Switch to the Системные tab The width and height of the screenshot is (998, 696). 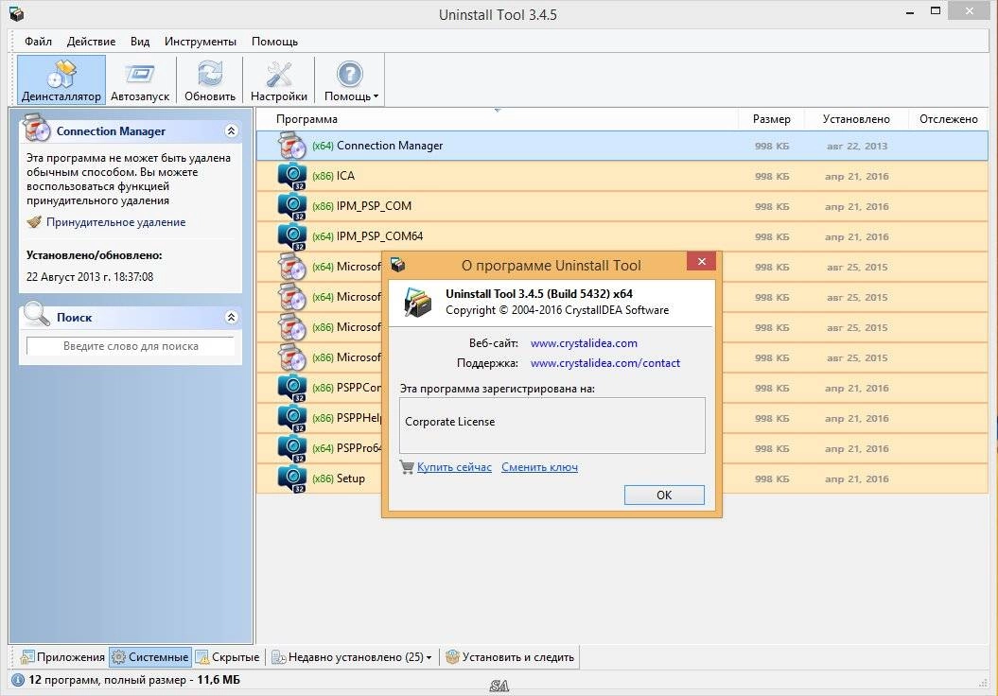pos(150,657)
